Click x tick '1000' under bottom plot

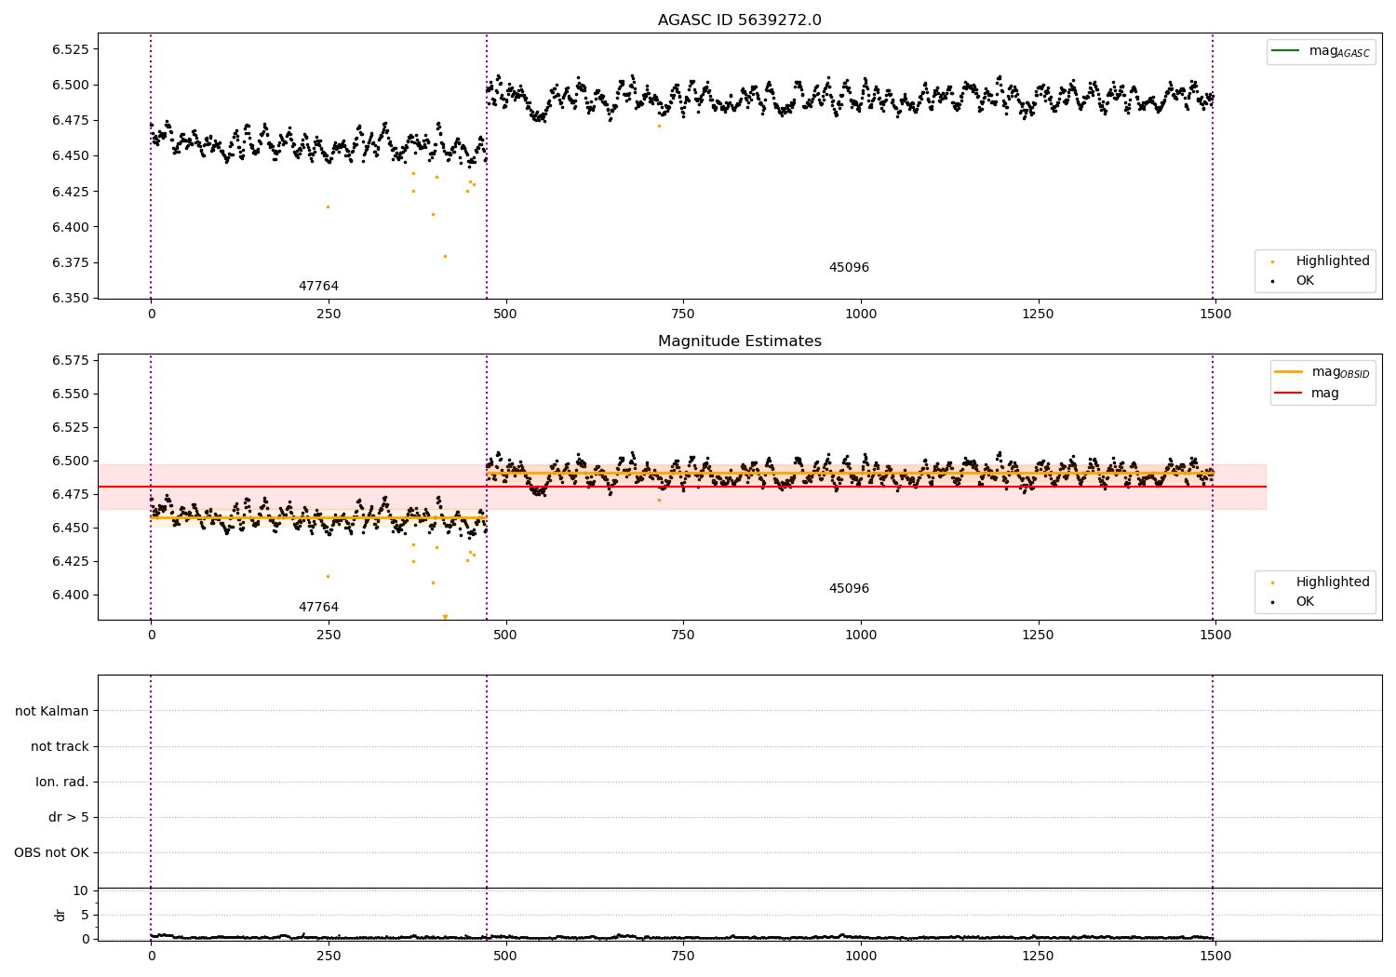click(x=861, y=957)
